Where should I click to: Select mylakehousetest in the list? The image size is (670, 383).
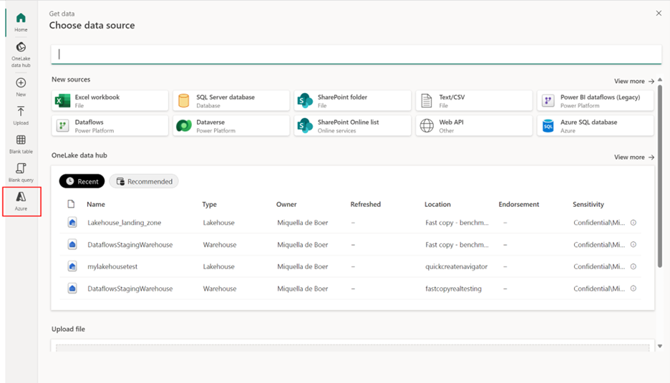[112, 266]
